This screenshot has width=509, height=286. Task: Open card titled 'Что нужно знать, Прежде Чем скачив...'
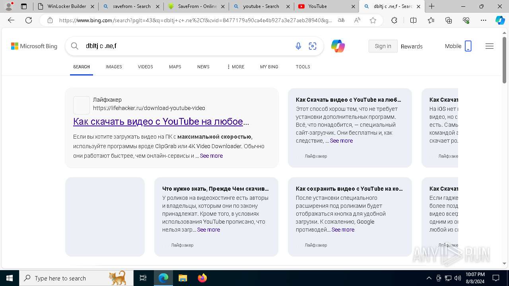pyautogui.click(x=216, y=189)
